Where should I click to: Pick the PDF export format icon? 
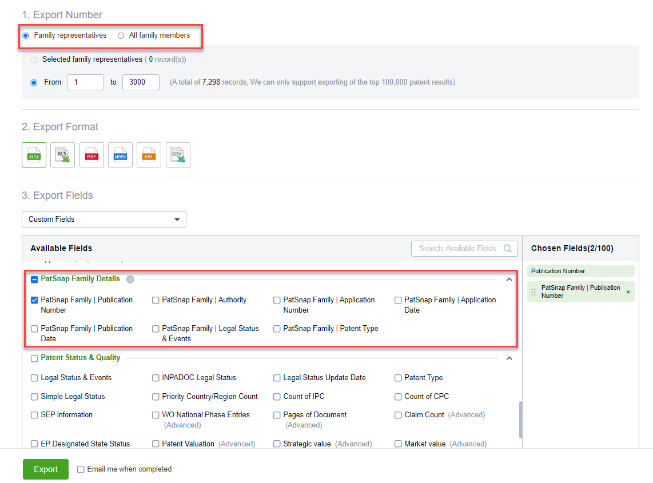point(91,155)
